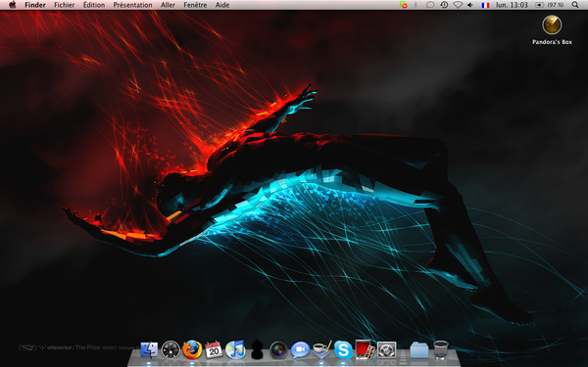This screenshot has width=588, height=367.
Task: Launch iTunes from the dock
Action: pos(235,349)
